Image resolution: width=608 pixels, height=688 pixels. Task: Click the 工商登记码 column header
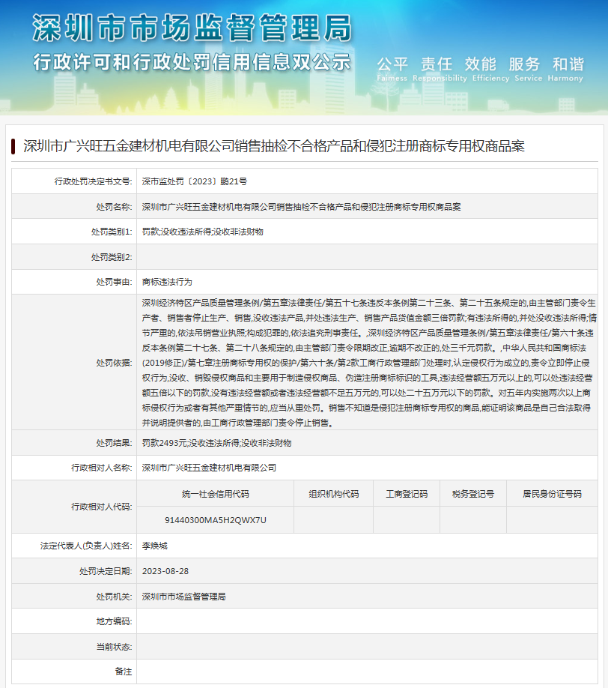[407, 494]
